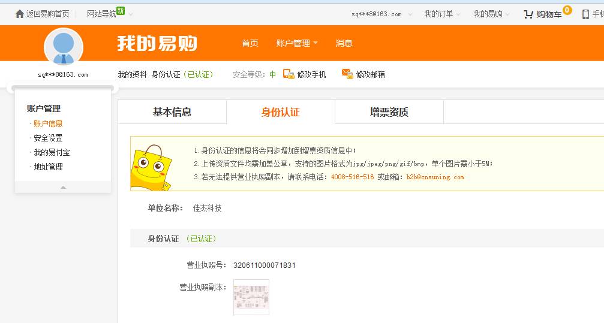Screen dimensions: 604x323
Task: Click 身份认证（已认证）under the header
Action: click(182, 74)
